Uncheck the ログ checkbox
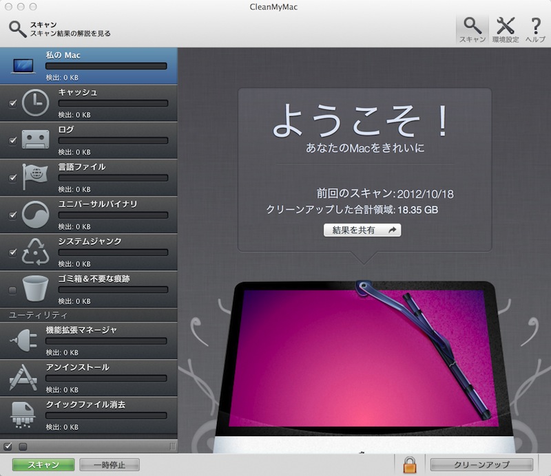The image size is (551, 476). [12, 140]
